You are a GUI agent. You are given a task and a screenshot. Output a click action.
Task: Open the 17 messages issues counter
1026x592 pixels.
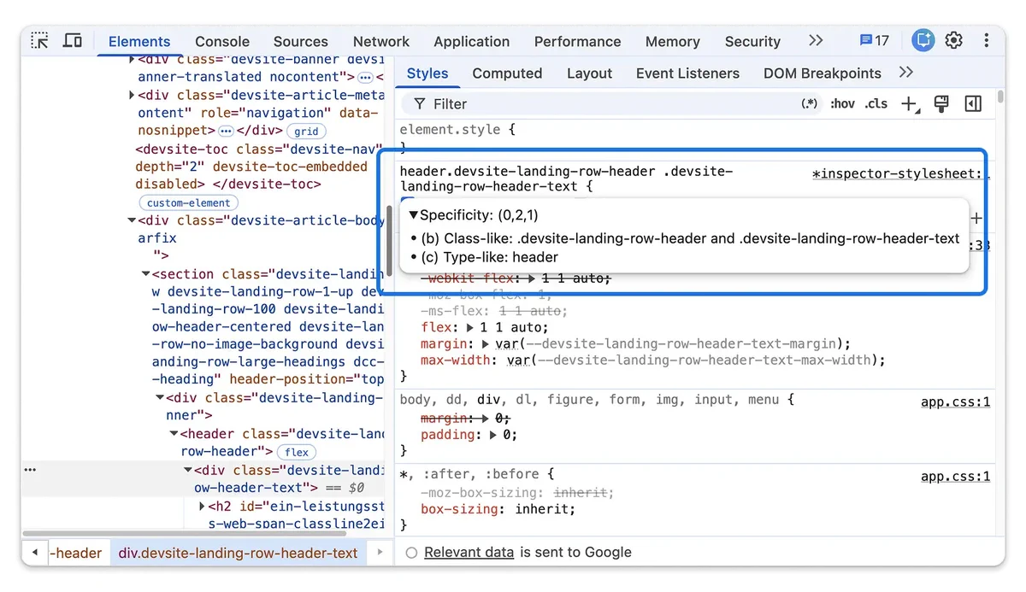coord(874,40)
